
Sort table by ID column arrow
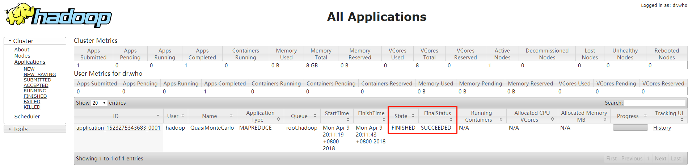coord(158,116)
